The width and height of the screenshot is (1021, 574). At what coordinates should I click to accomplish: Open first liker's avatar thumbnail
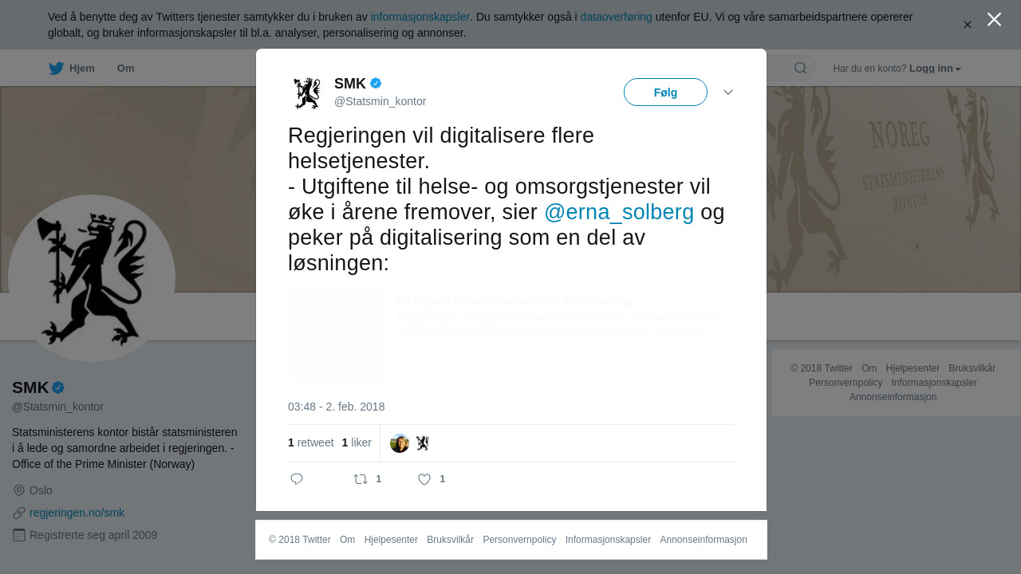[x=400, y=443]
